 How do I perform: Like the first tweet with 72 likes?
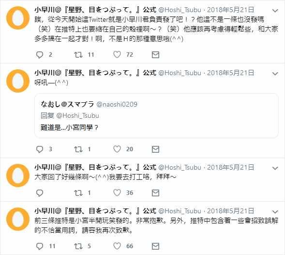tap(117, 54)
